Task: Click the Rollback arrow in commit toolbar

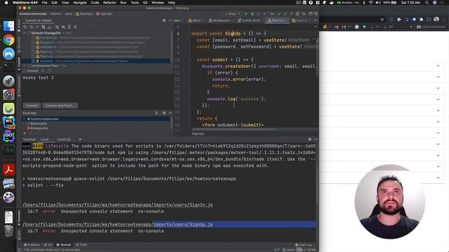Action: point(31,27)
